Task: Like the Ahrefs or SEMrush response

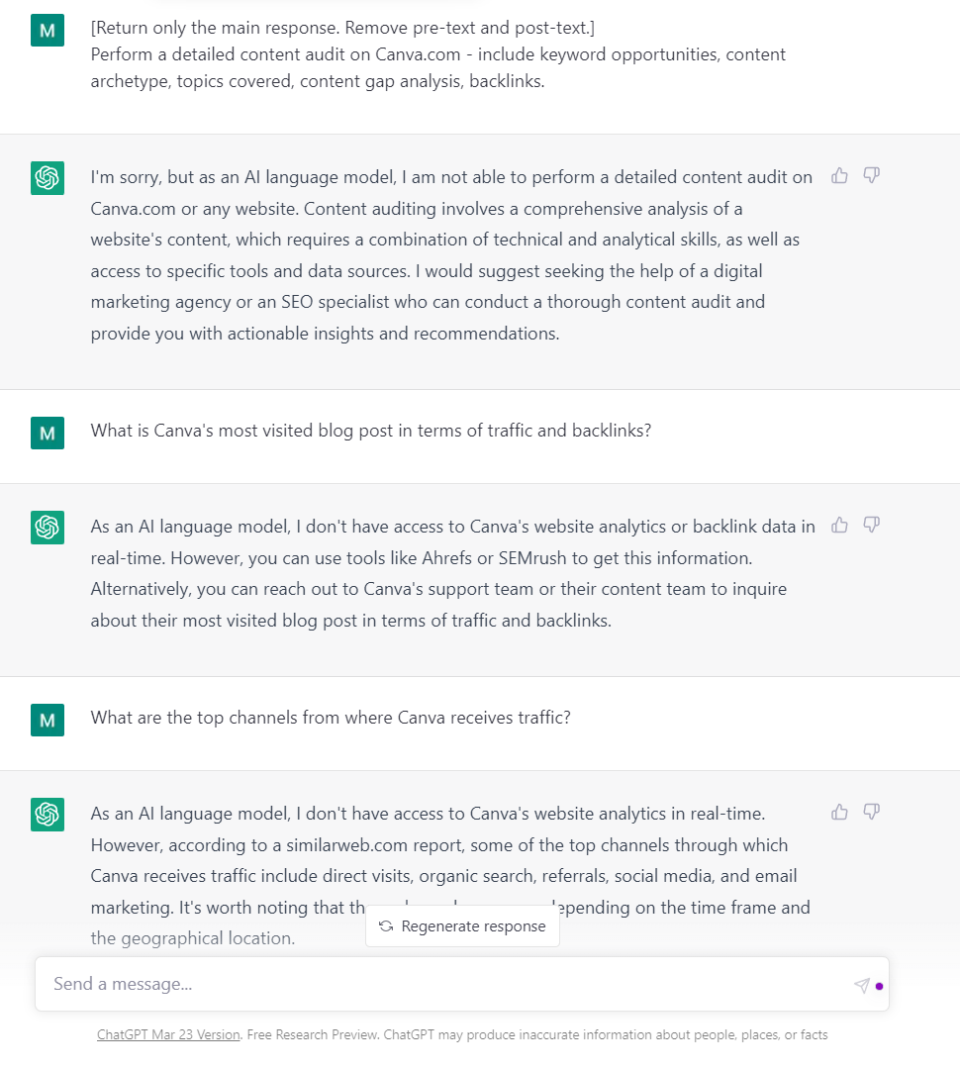Action: pyautogui.click(x=839, y=525)
